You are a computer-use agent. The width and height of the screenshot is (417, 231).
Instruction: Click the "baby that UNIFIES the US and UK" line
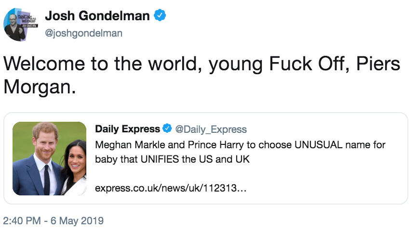tap(172, 159)
